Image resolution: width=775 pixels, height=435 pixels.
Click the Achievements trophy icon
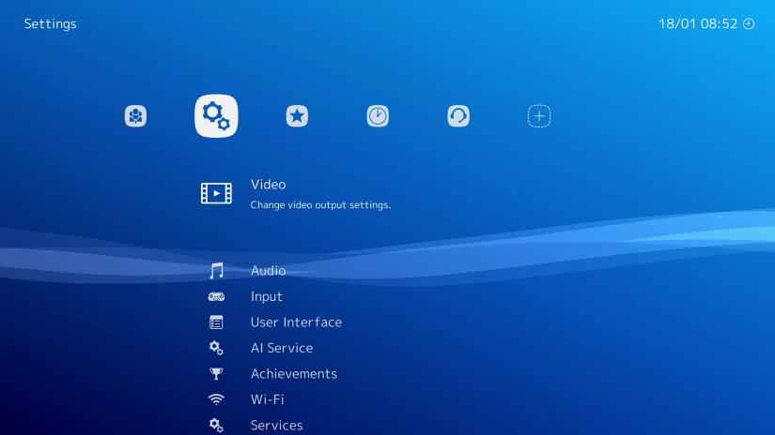[x=216, y=374]
